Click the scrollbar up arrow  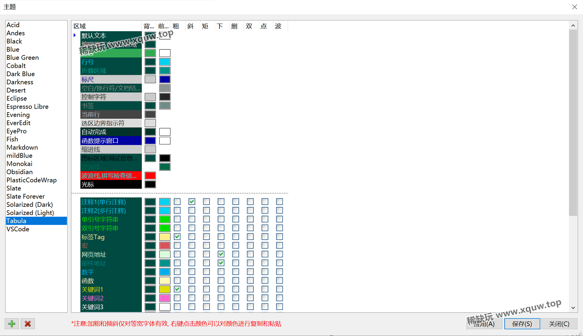click(x=573, y=26)
